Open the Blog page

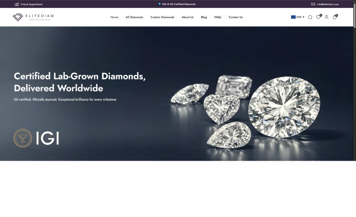click(204, 17)
